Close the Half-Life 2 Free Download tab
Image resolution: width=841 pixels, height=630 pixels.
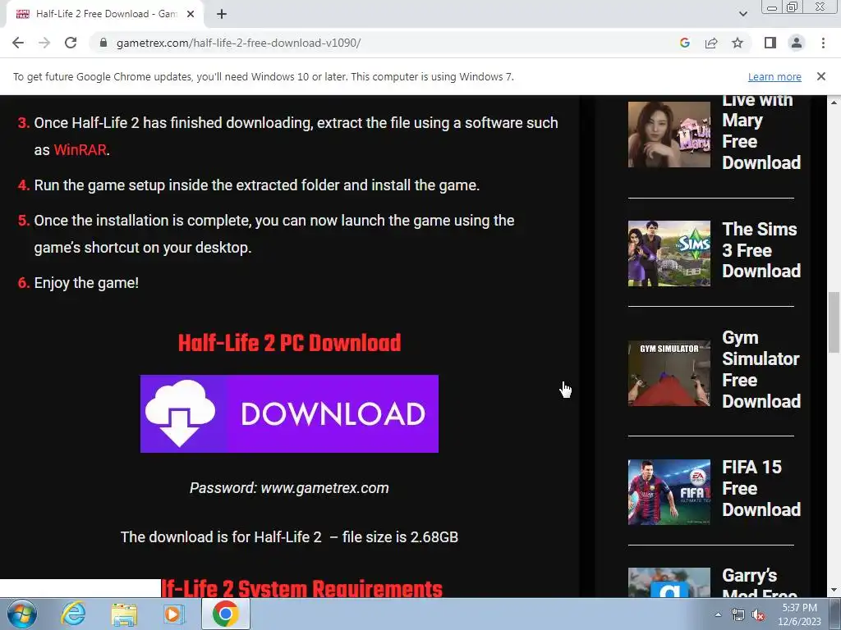click(191, 15)
